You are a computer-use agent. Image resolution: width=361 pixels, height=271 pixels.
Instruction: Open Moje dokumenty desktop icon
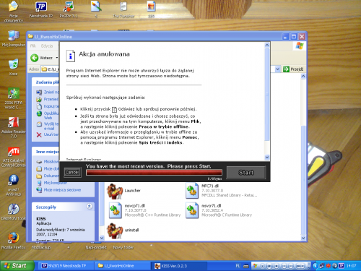[13, 11]
